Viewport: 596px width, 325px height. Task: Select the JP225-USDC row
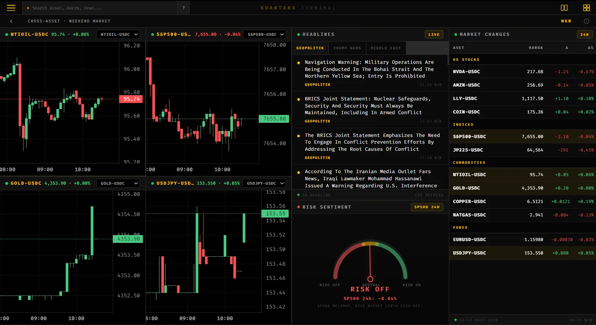click(522, 150)
